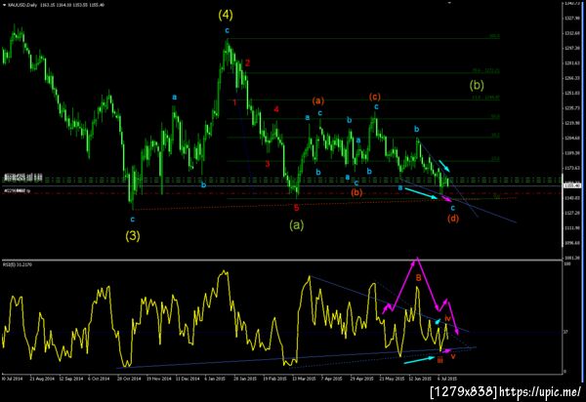Viewport: 586px width, 402px height.
Task: Select the red iii label in RSI pane
Action: [x=439, y=360]
